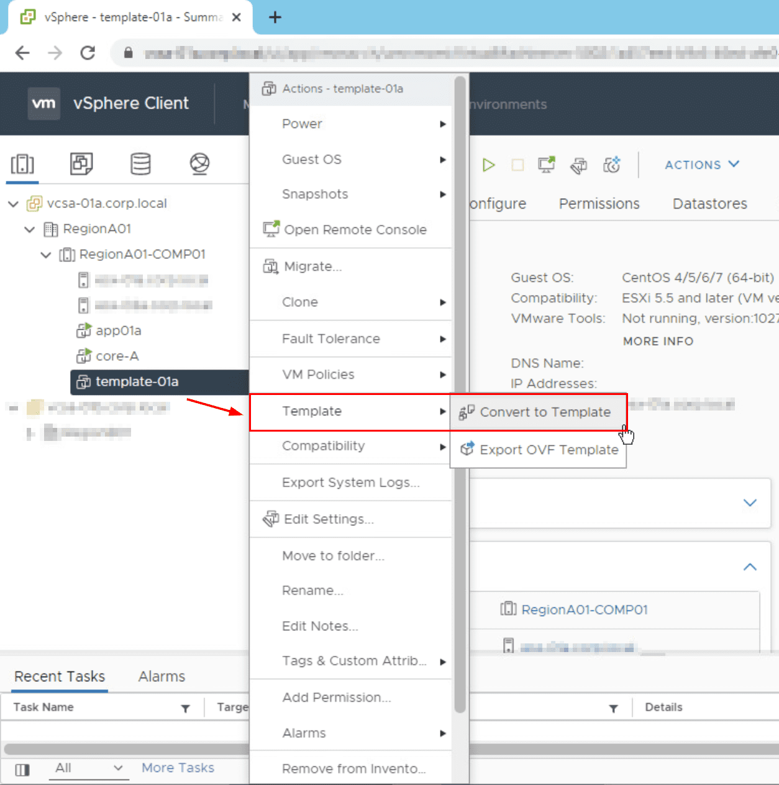This screenshot has height=785, width=779.
Task: Click the Edit Settings menu icon
Action: pos(271,519)
